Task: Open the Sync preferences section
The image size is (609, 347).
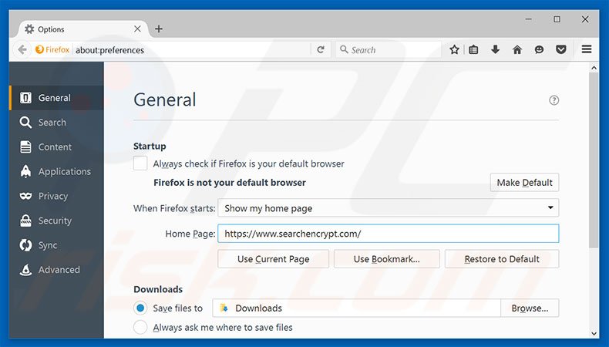Action: 57,245
